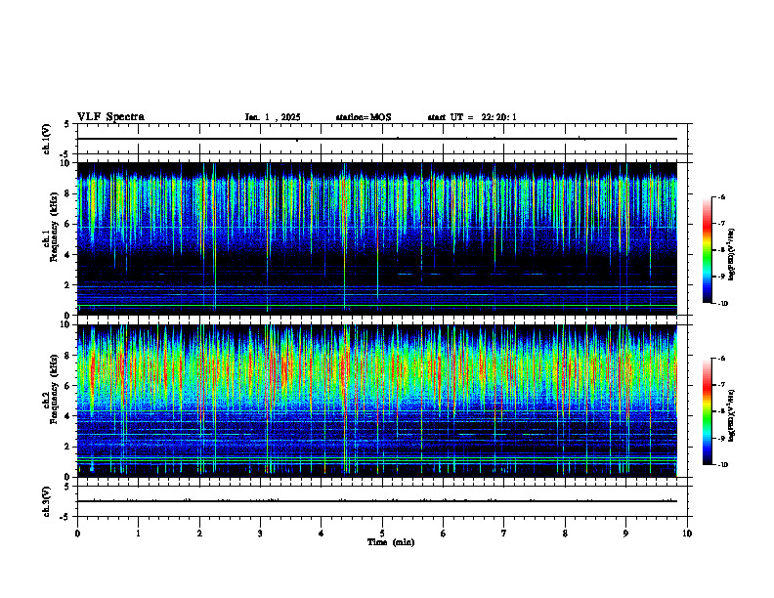Click the "station=MOS" header label
Image resolution: width=774 pixels, height=598 pixels.
pyautogui.click(x=364, y=117)
